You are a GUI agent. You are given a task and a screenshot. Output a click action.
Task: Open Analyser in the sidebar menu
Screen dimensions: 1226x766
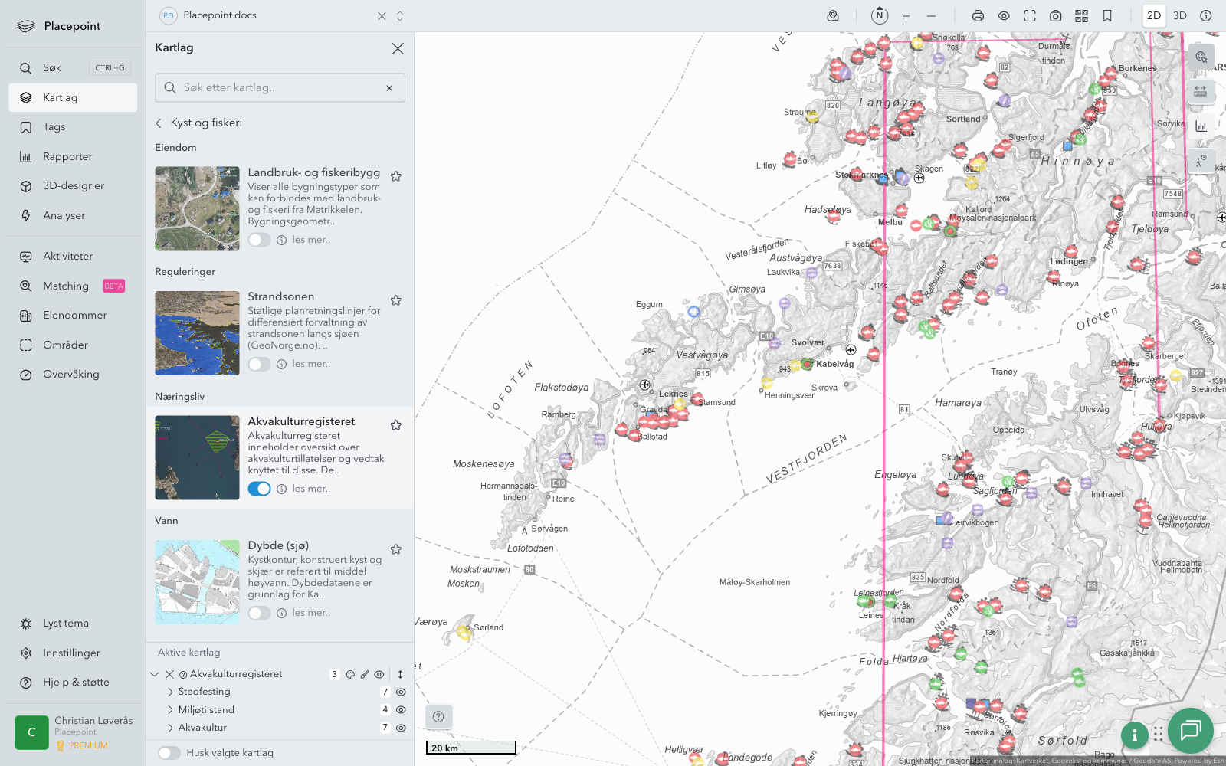coord(64,216)
